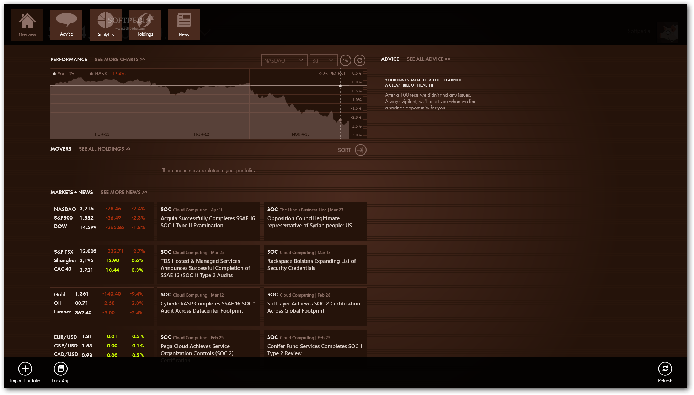Click the MON 4-15 chart date label
Screen dimensions: 694x395
(301, 134)
